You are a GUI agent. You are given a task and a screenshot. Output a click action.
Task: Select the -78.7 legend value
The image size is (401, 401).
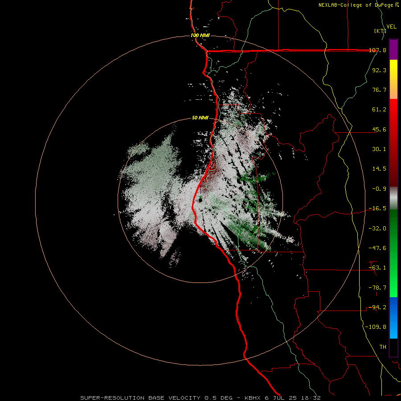(x=377, y=288)
